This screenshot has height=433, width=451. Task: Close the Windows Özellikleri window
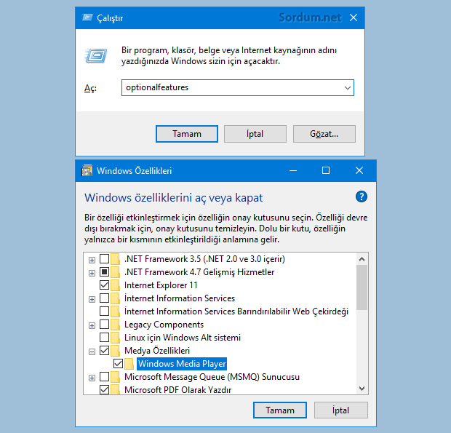[359, 170]
